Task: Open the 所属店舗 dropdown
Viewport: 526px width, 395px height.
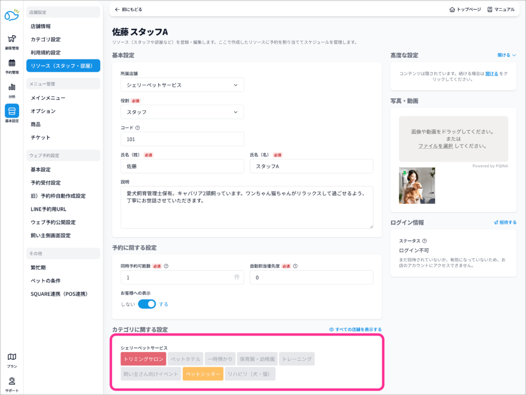Action: (x=182, y=85)
